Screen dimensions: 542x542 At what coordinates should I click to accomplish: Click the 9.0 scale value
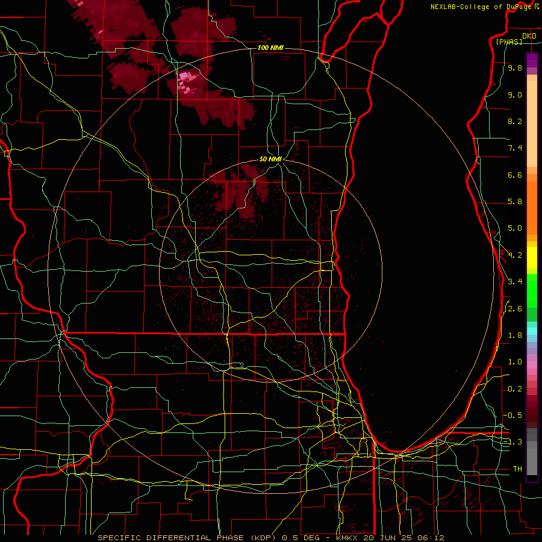coord(515,95)
